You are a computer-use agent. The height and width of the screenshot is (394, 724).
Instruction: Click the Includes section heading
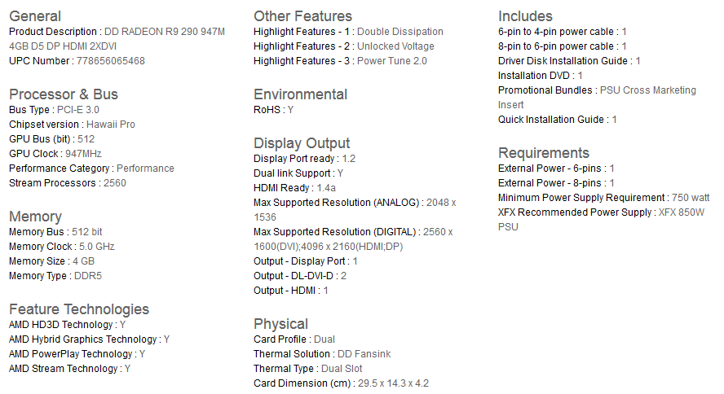point(525,16)
